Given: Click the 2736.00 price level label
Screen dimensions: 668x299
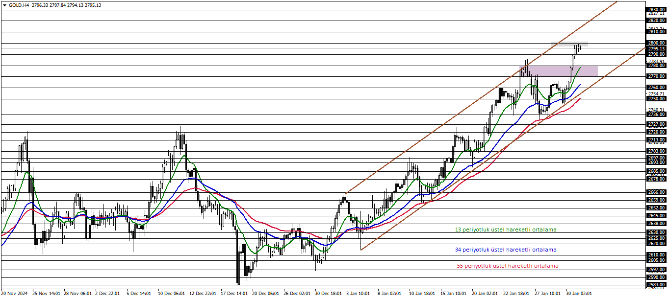Looking at the screenshot, I should point(656,115).
